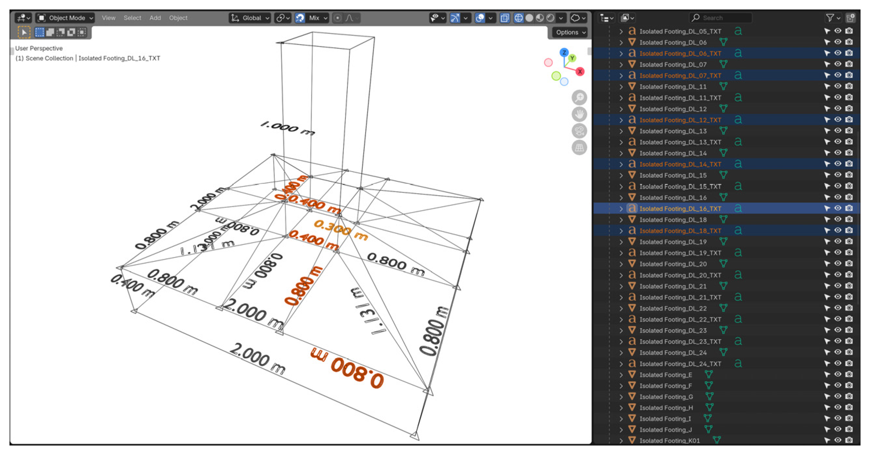Screen dimensions: 870x454
Task: Enable solid viewport shading
Action: 529,18
